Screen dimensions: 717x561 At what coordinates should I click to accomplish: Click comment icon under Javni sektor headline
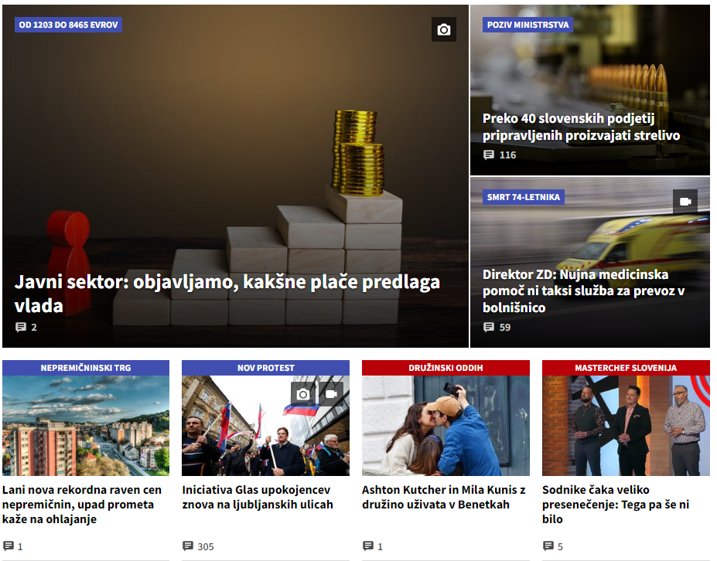click(21, 327)
